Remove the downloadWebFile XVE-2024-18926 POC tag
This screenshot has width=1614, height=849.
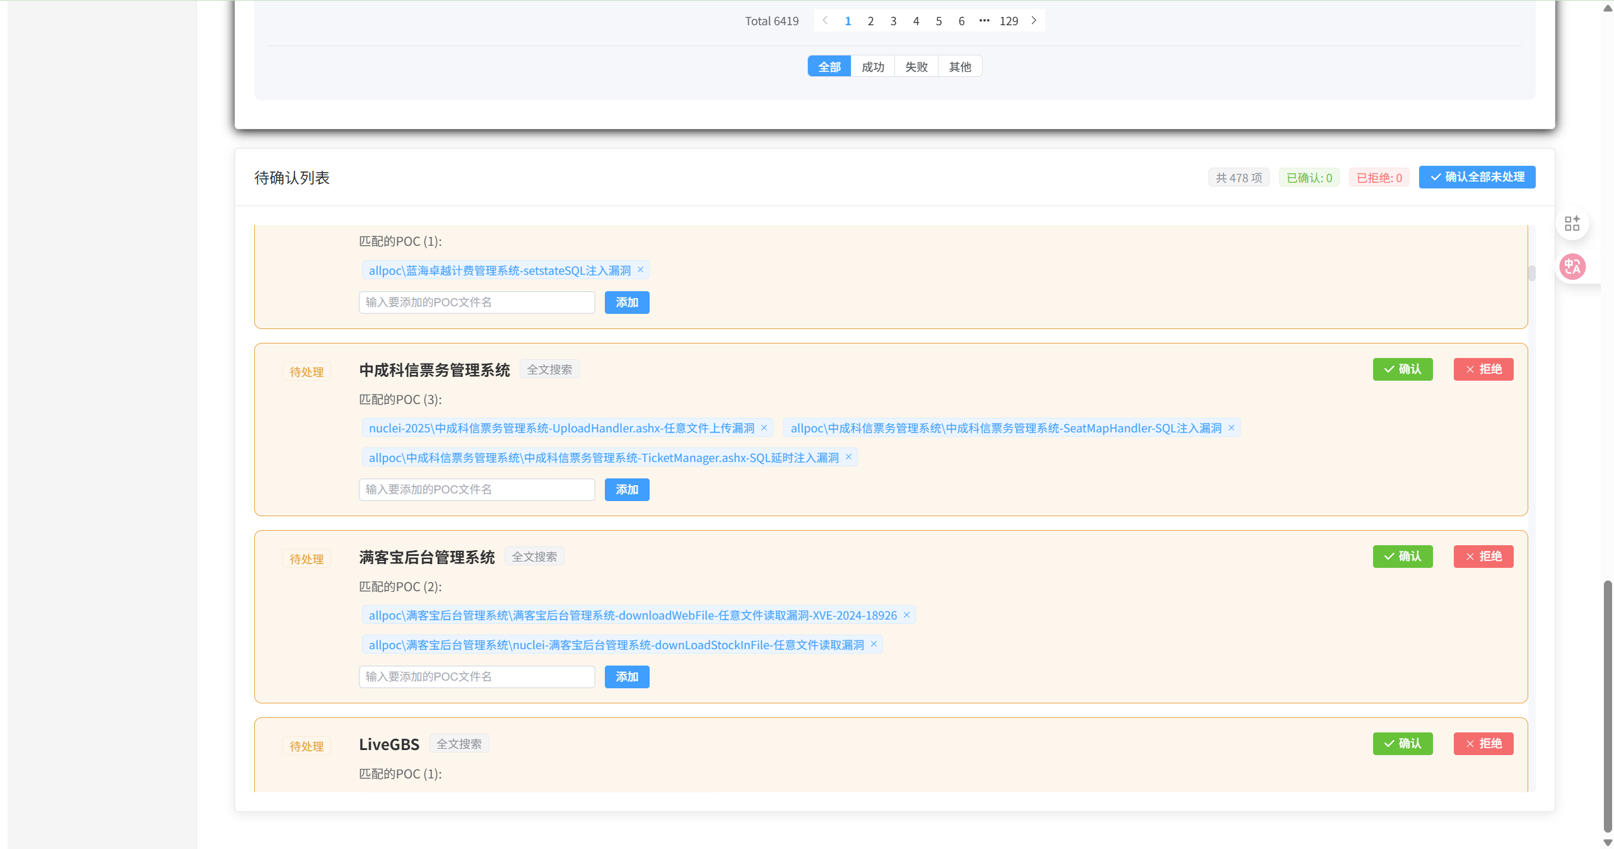(x=906, y=615)
